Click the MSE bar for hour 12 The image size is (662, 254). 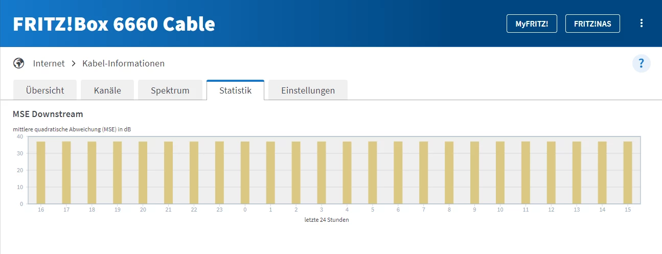point(551,173)
